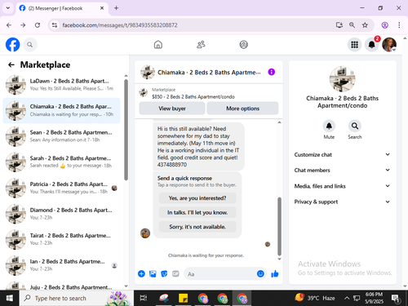Switch to the Messenger | Facebook tab

pos(62,8)
